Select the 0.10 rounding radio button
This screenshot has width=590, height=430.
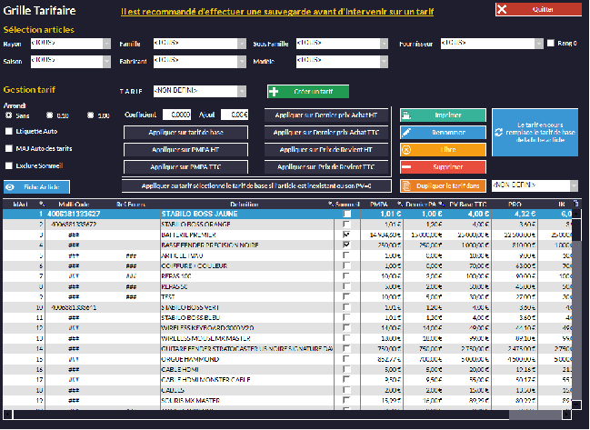[51, 115]
